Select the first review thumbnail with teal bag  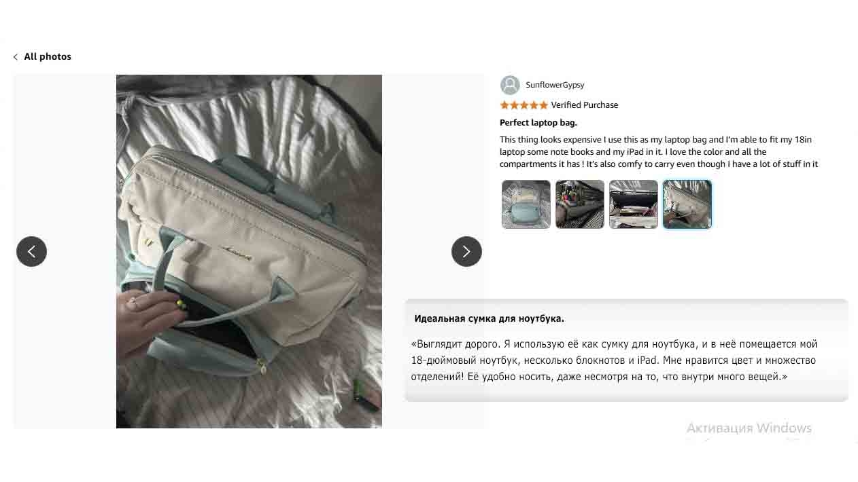pyautogui.click(x=526, y=204)
